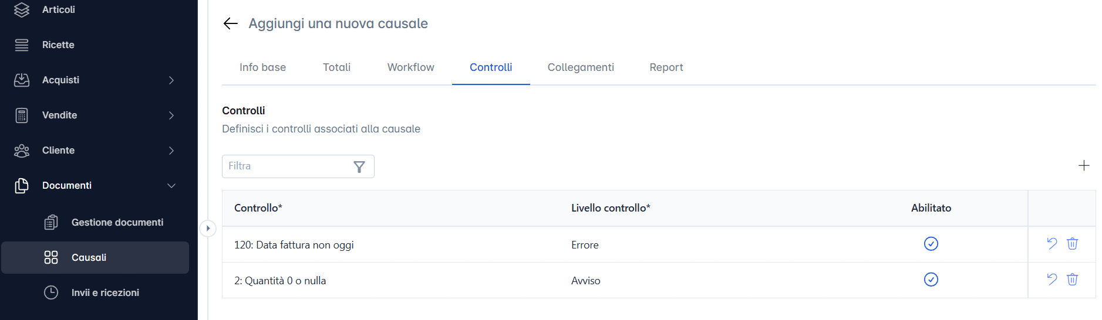Click into the Filtra input field
1102x320 pixels.
(x=288, y=166)
